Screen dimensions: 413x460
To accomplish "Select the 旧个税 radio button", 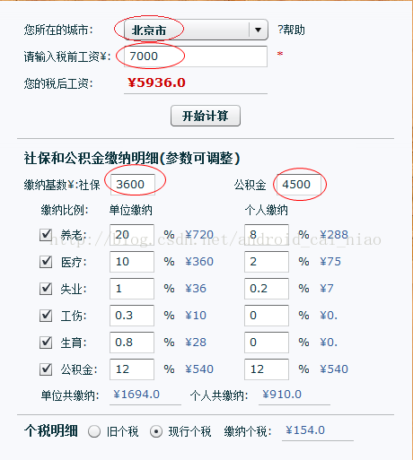I will pos(94,431).
